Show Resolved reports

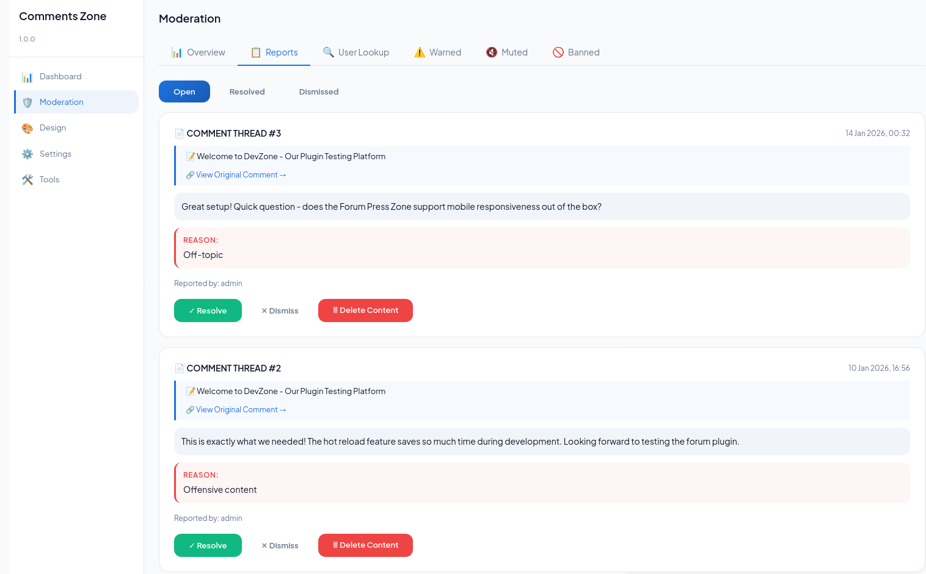247,91
